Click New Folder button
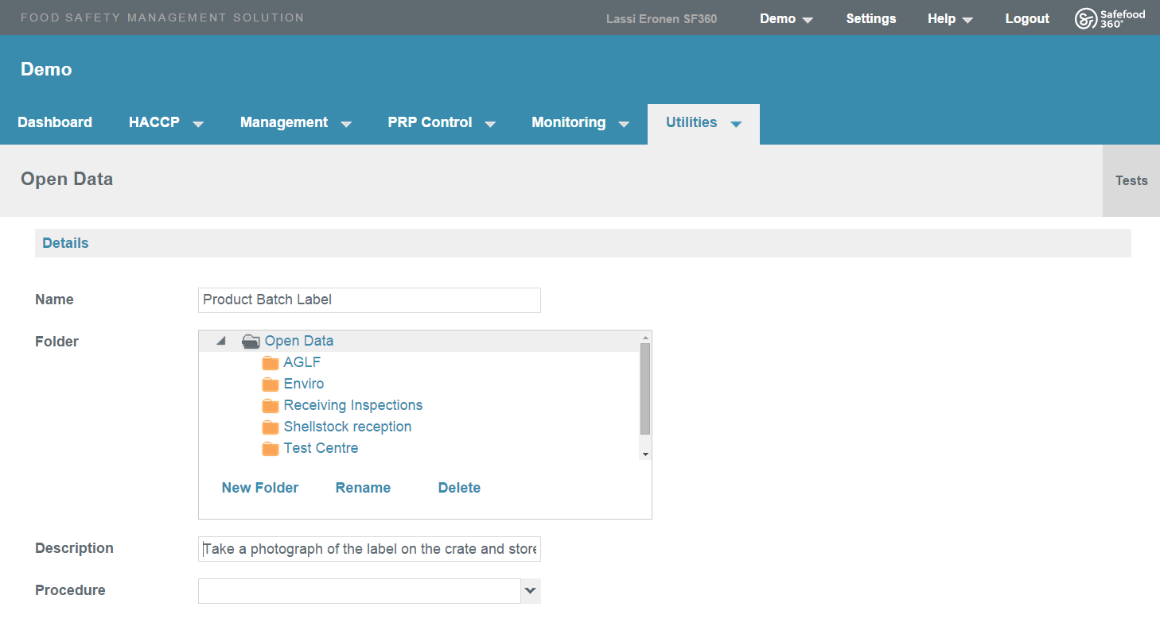Image resolution: width=1160 pixels, height=634 pixels. point(260,488)
